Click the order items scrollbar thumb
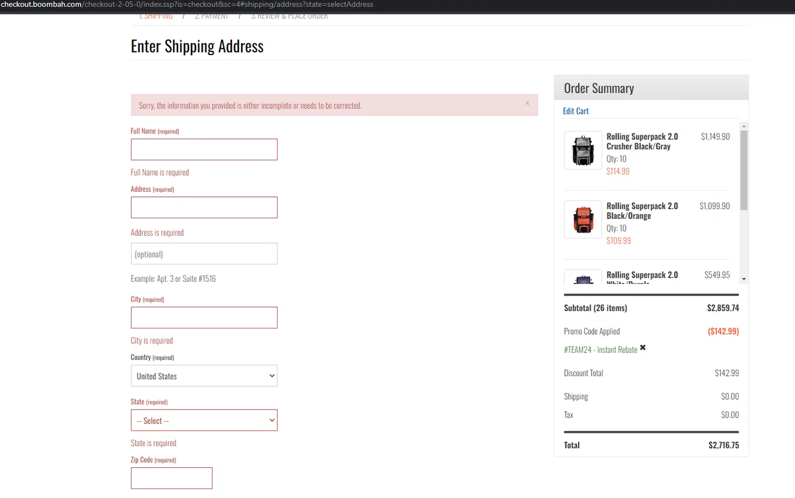This screenshot has width=795, height=498. click(744, 170)
